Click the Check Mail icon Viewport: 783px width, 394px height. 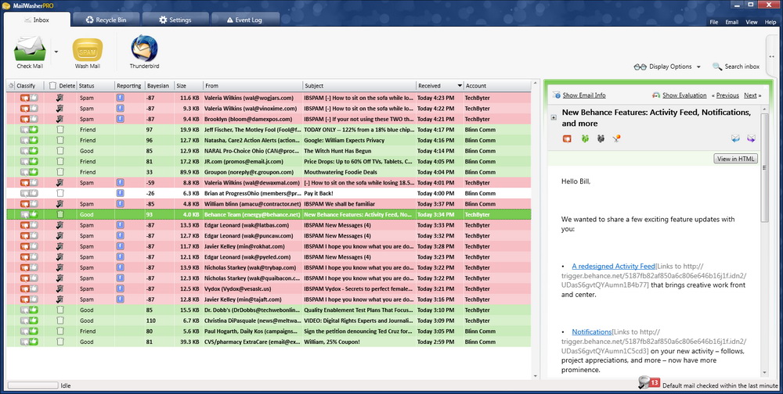click(x=30, y=48)
